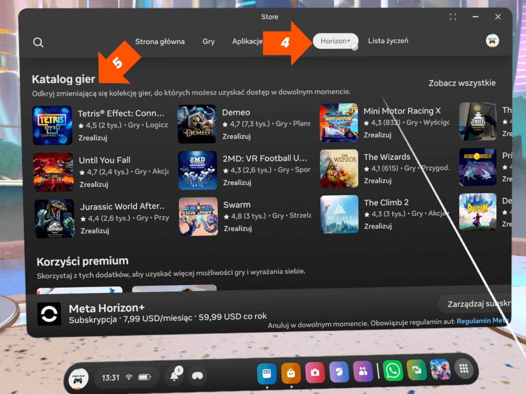
Task: Open profile avatar in Store header
Action: (x=492, y=41)
